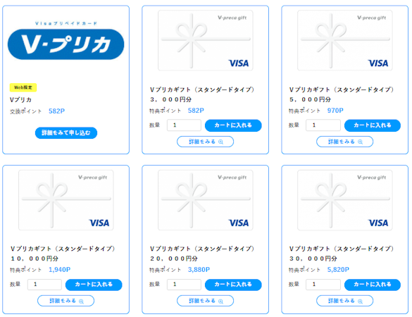Image resolution: width=412 pixels, height=317 pixels.
Task: Focus the quantity field for 30,000 yen gift
Action: [323, 285]
